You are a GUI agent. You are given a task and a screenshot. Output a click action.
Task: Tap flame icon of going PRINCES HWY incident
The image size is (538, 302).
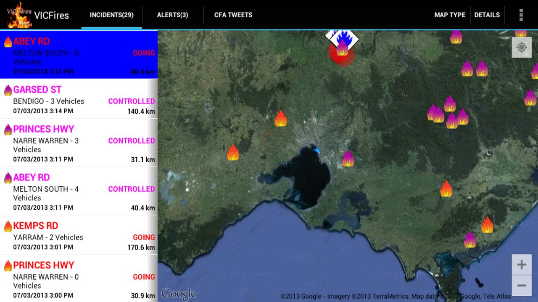coord(8,266)
